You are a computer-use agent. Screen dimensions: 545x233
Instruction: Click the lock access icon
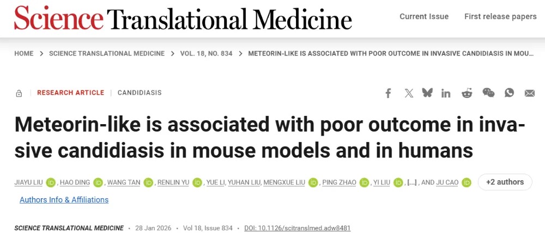19,93
